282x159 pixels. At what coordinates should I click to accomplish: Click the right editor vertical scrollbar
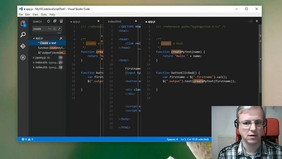pos(260,59)
